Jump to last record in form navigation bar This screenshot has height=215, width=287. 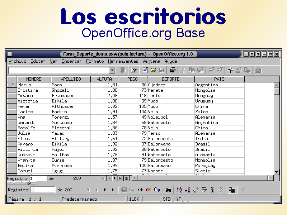(x=113, y=190)
